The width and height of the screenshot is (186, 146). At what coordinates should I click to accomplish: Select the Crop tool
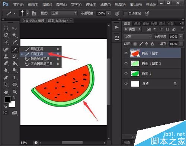pos(6,42)
